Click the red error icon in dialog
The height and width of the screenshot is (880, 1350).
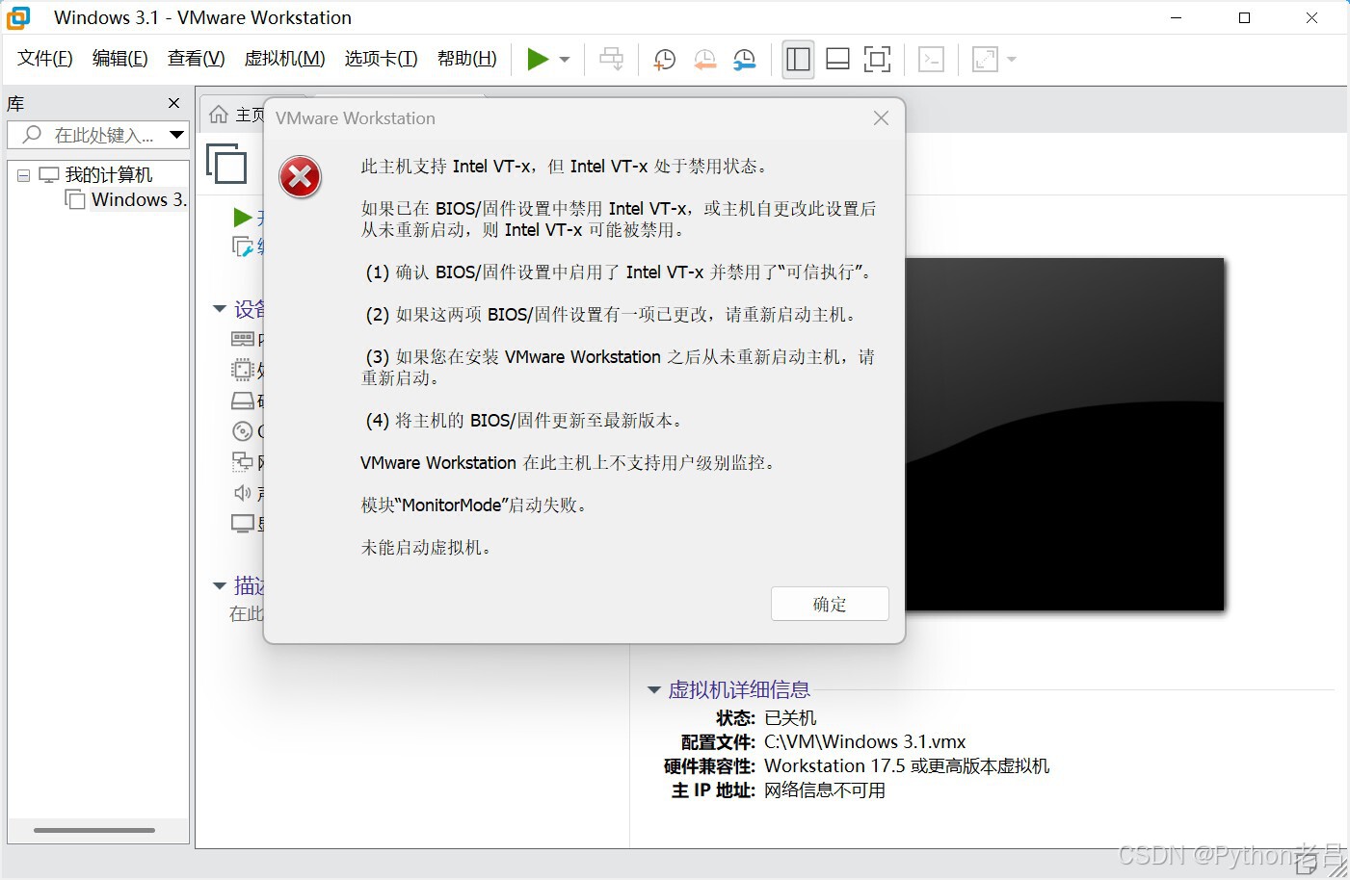301,177
